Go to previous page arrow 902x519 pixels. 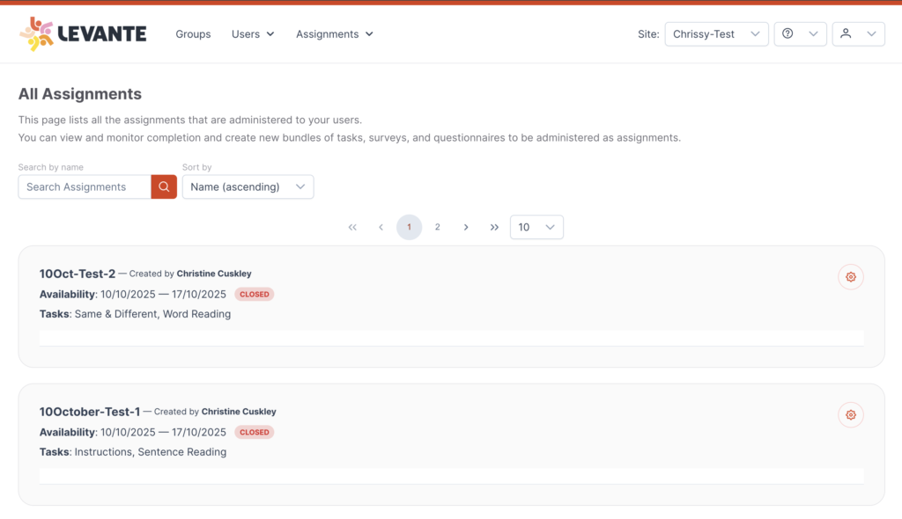381,227
